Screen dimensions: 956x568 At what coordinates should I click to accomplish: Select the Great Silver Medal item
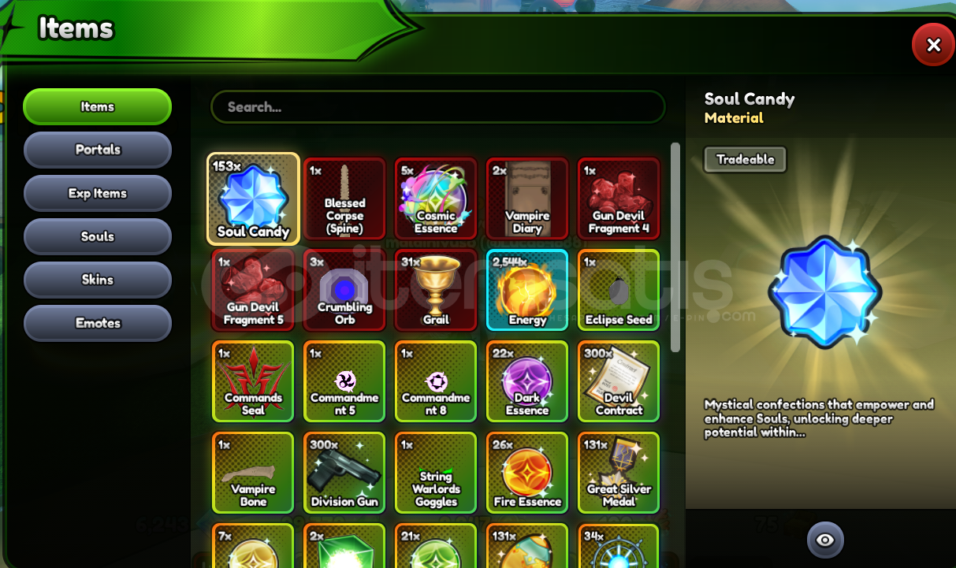pos(619,473)
